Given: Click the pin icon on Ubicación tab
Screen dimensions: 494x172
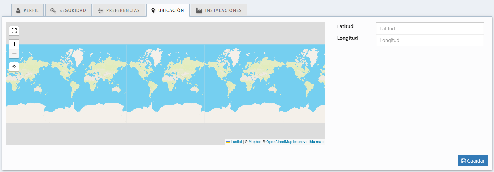Looking at the screenshot, I should coord(153,11).
